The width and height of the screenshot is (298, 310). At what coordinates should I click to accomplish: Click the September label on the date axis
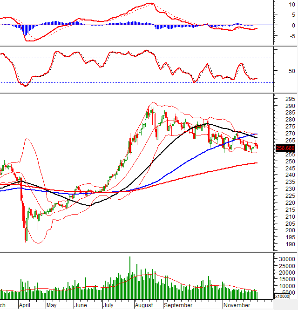click(x=179, y=305)
